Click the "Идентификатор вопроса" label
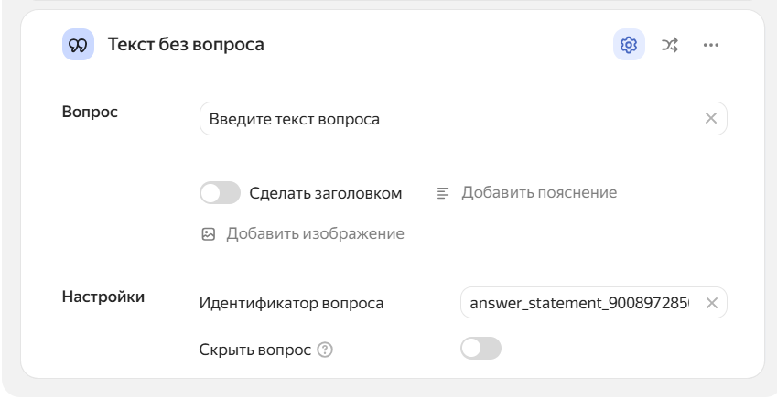This screenshot has width=777, height=399. tap(291, 303)
